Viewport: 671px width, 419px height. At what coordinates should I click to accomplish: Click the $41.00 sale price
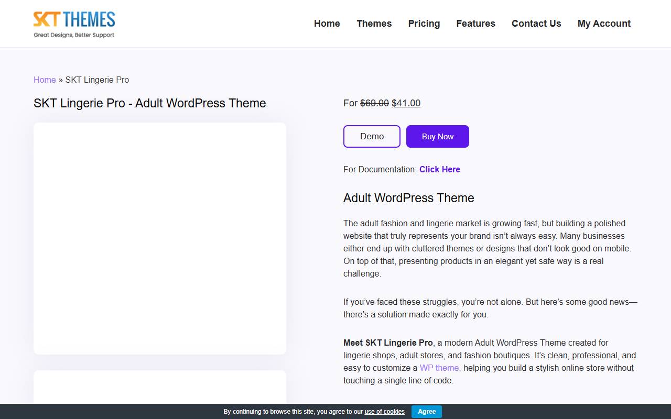point(406,103)
